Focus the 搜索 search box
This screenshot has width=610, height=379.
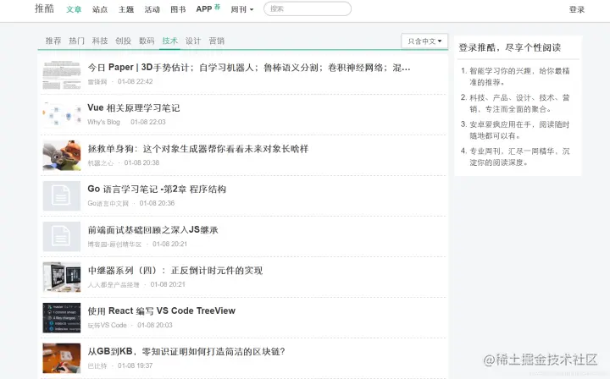(x=308, y=8)
